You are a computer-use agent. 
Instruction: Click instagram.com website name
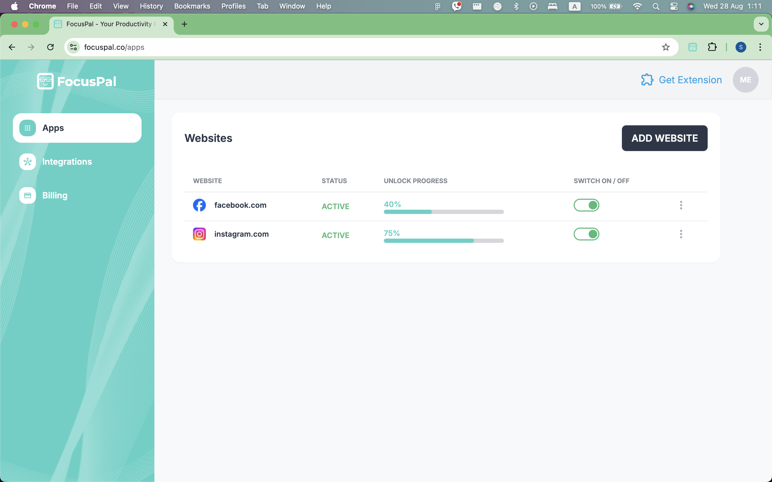[242, 234]
